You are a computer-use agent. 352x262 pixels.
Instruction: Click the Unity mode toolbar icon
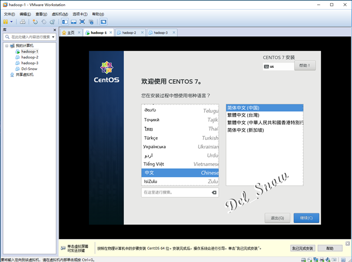(91, 22)
